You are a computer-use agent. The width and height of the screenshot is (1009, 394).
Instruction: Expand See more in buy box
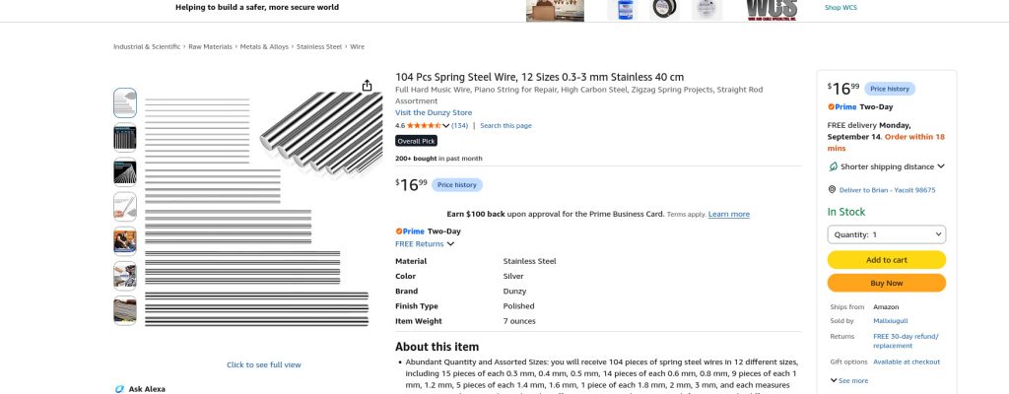[848, 380]
